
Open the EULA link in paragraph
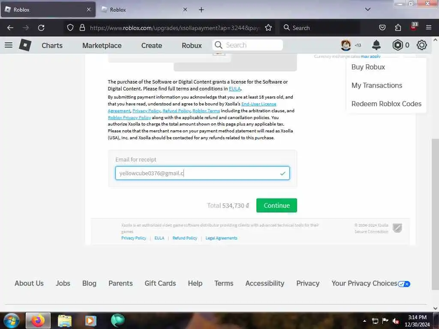[235, 89]
